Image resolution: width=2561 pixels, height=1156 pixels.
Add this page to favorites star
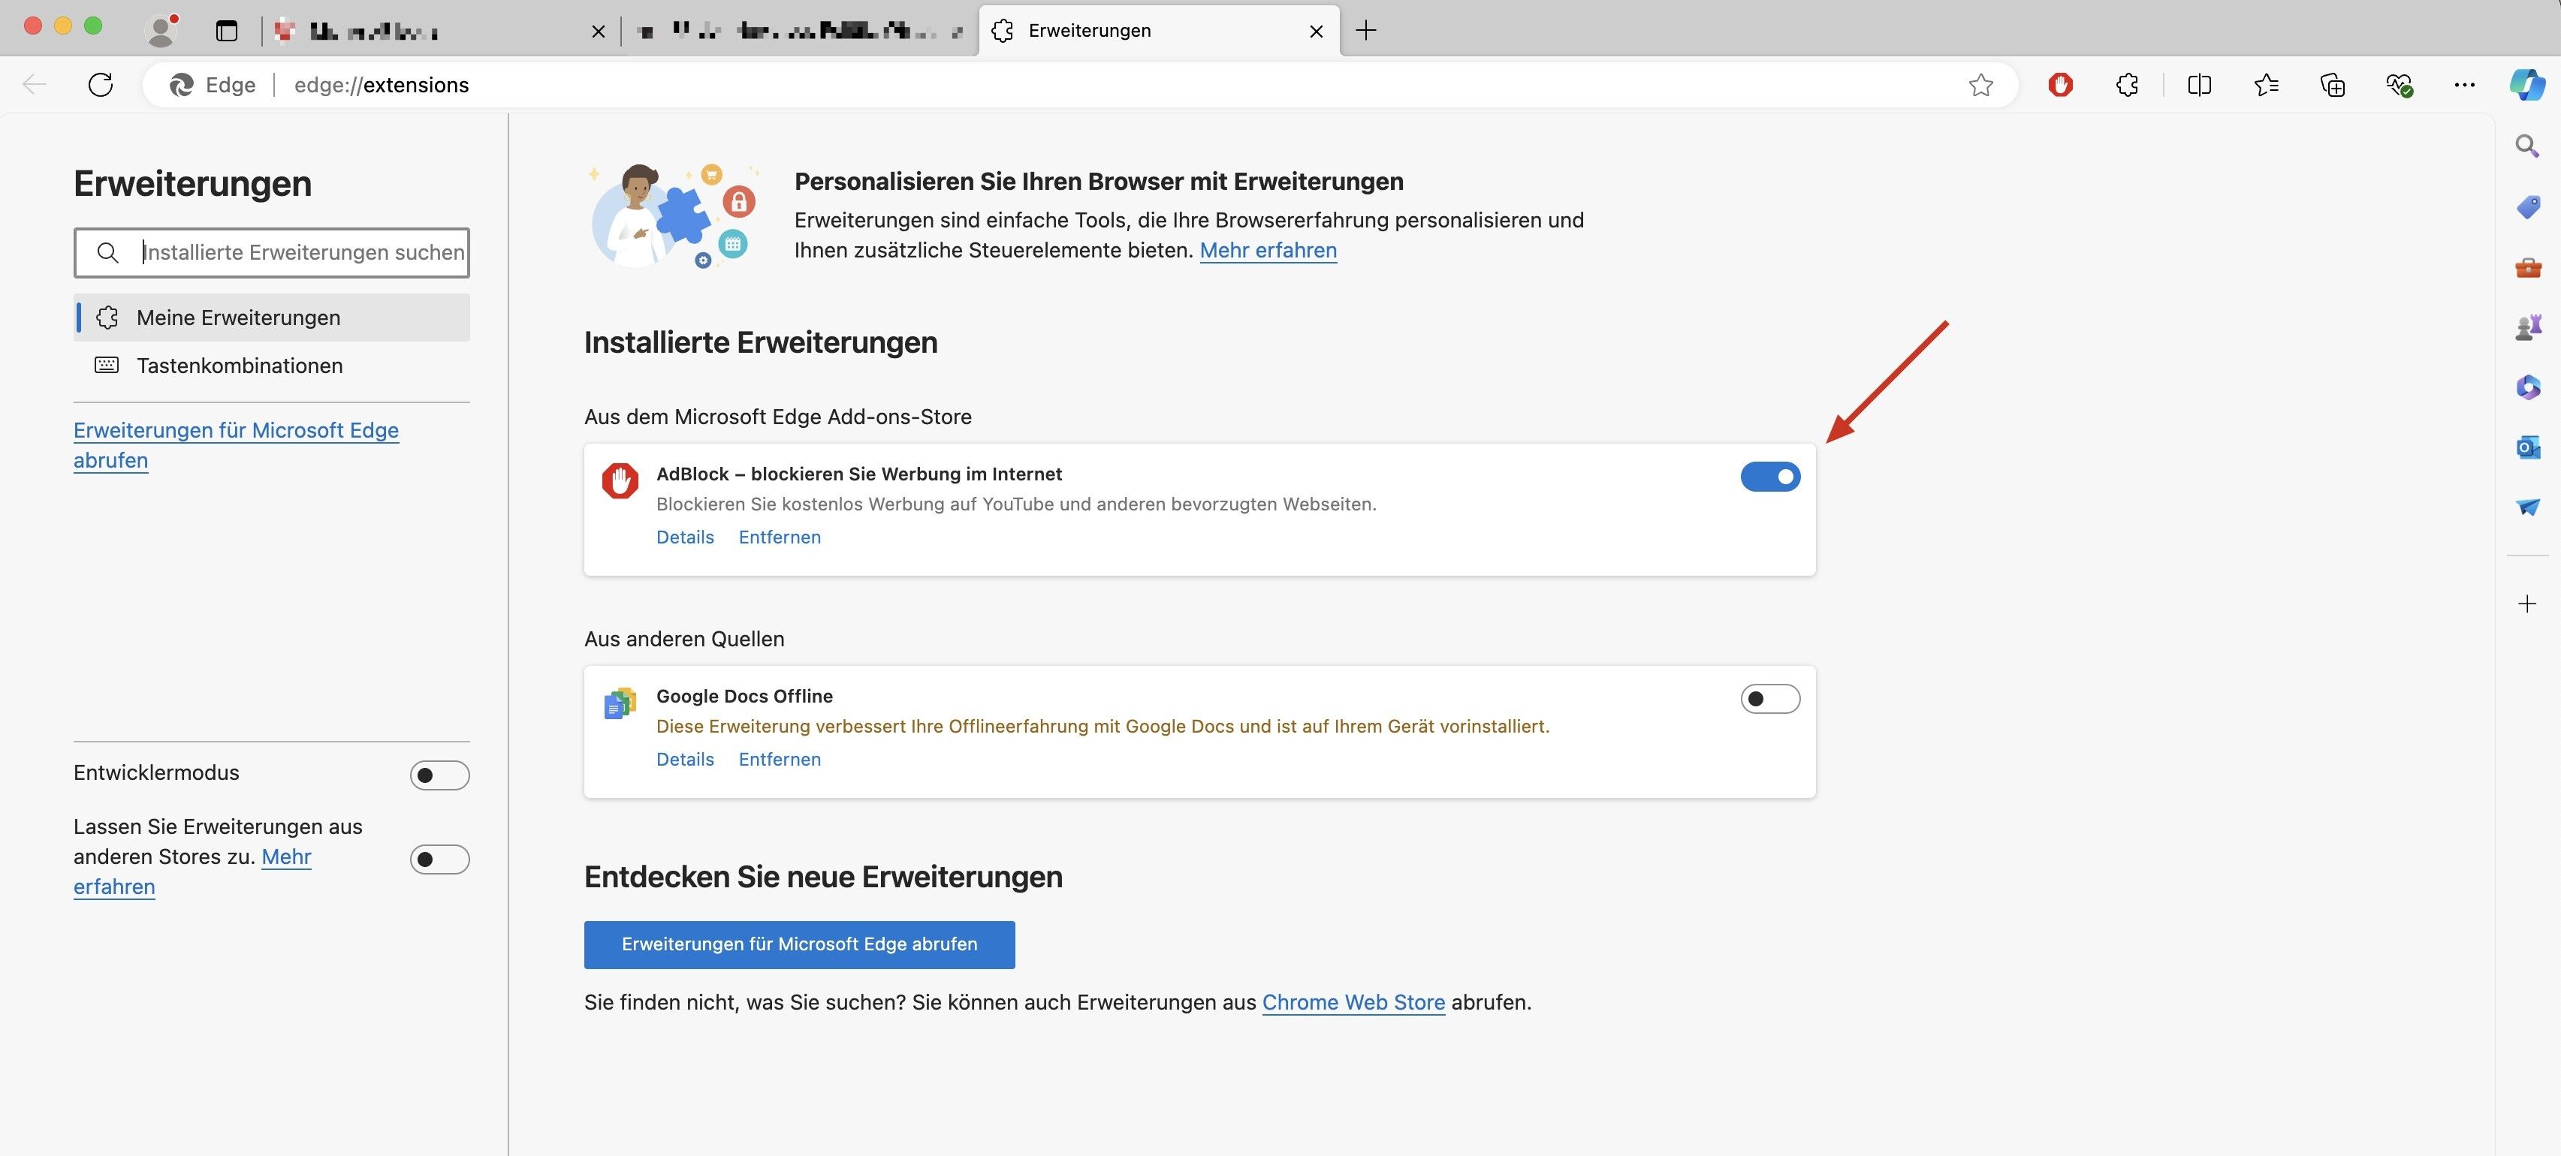tap(1980, 86)
